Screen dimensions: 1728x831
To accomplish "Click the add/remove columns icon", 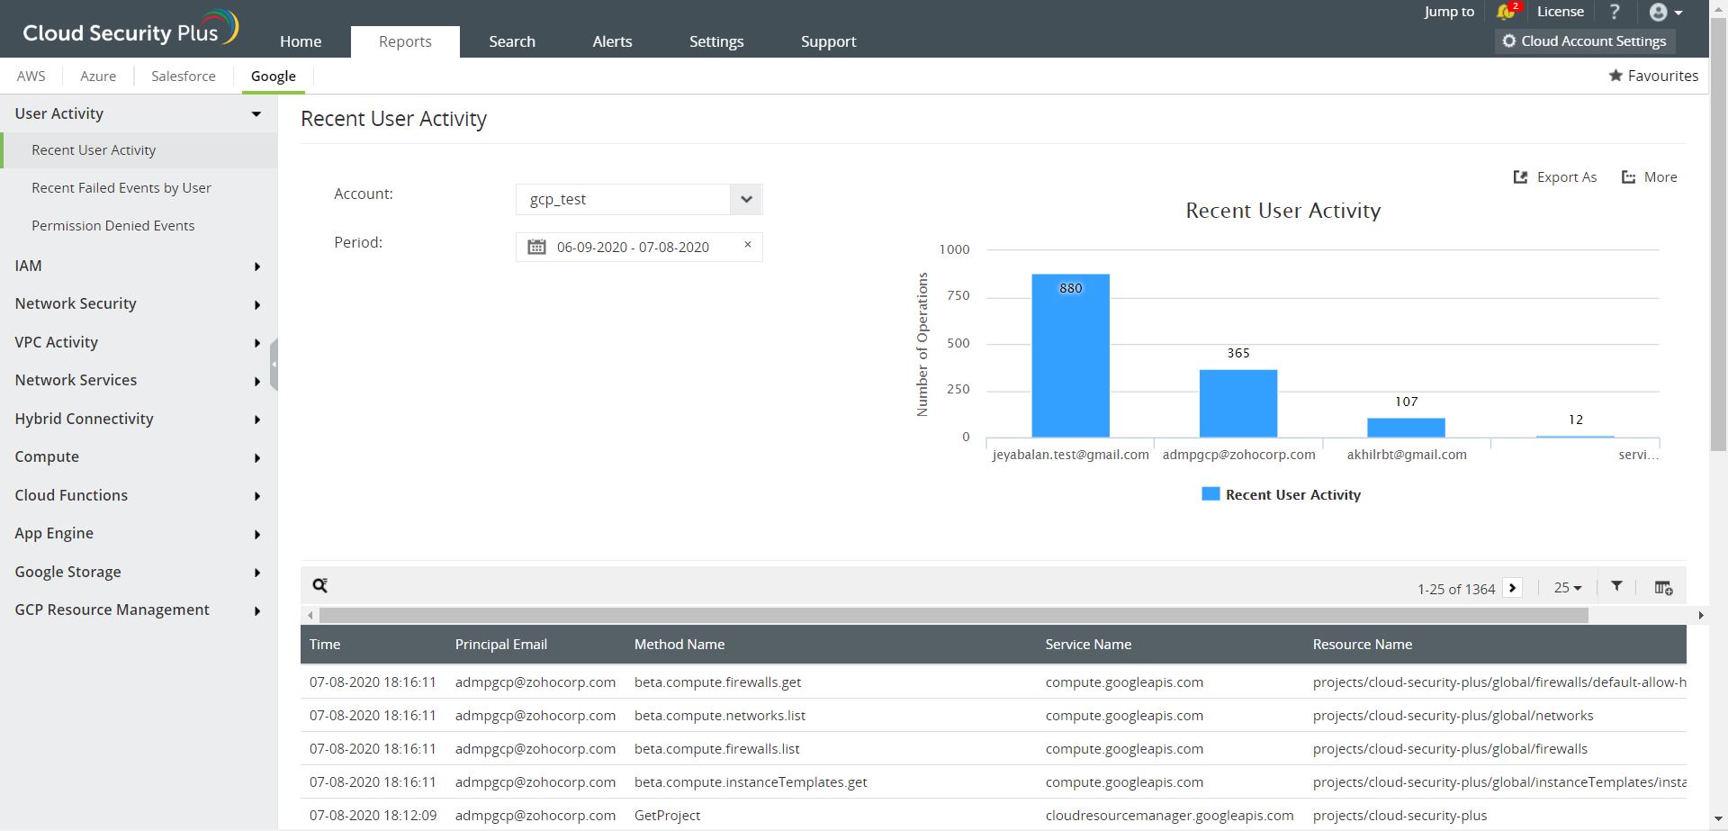I will tap(1663, 588).
